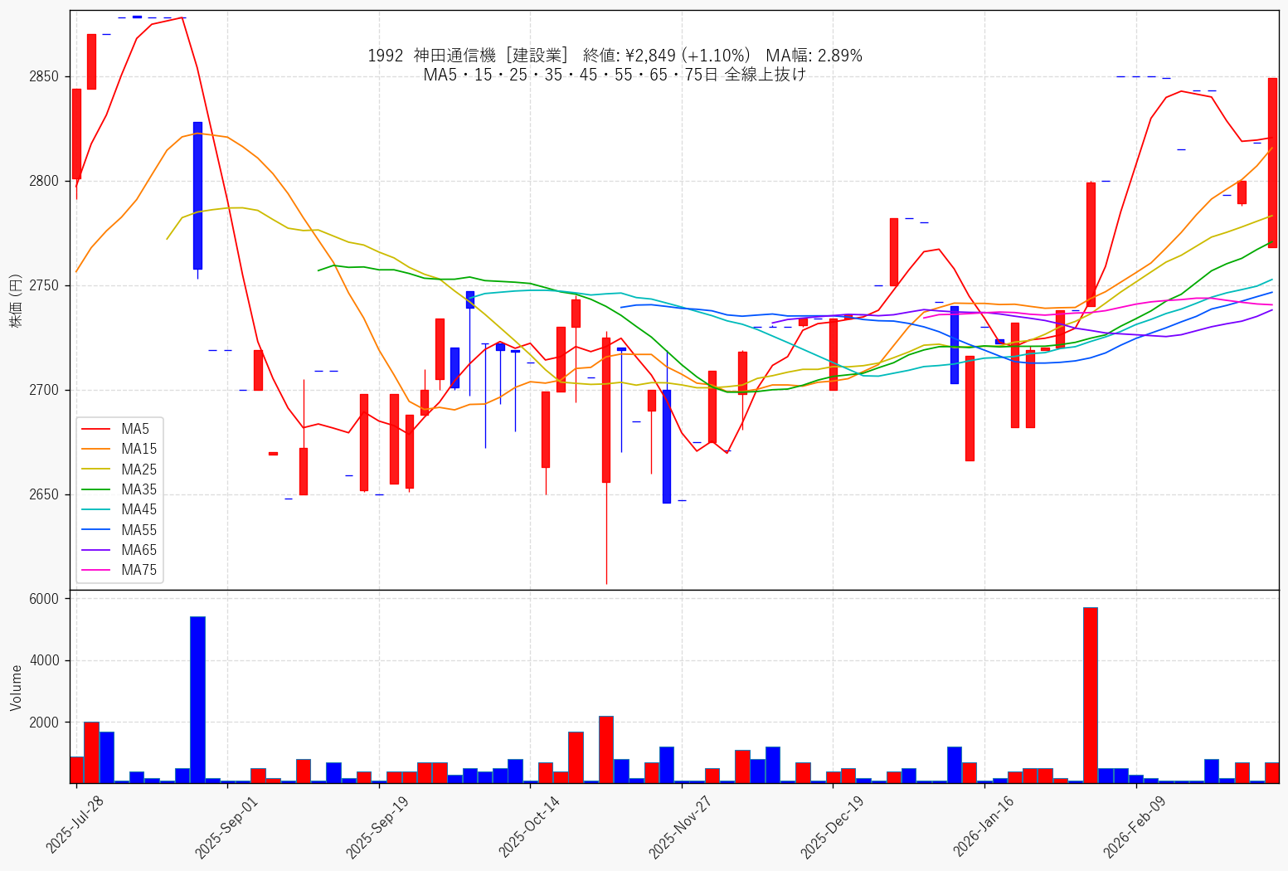The width and height of the screenshot is (1288, 871).
Task: Click the MA15 legend entry
Action: (119, 449)
